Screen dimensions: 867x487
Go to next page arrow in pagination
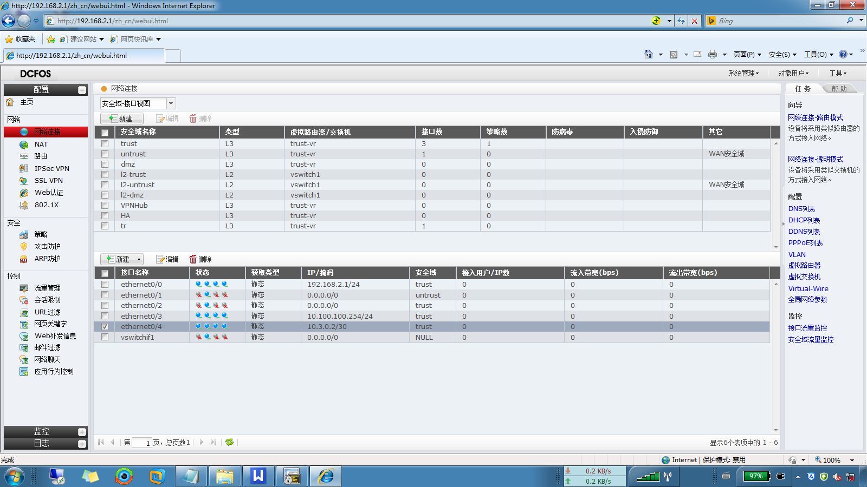[202, 442]
